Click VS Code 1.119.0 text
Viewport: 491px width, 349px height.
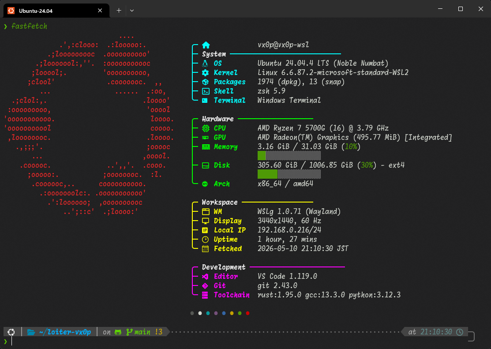(x=287, y=276)
